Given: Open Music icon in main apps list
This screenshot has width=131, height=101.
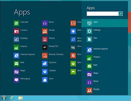Looking at the screenshot, I should [45, 23].
